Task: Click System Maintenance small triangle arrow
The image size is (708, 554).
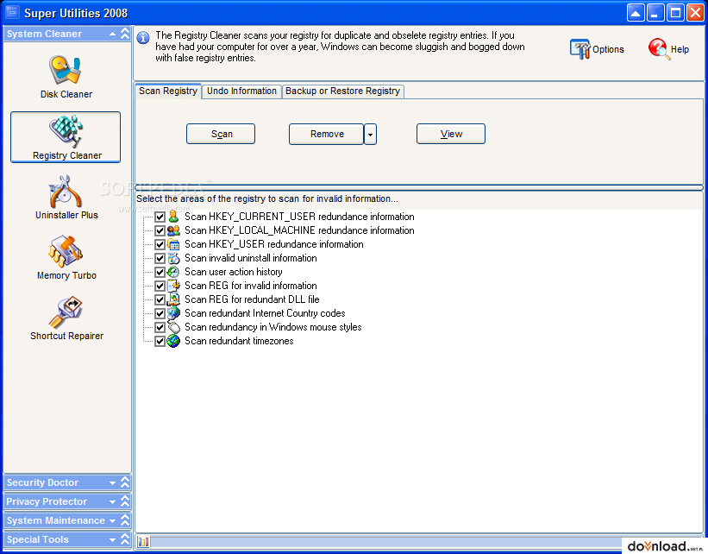Action: [112, 521]
